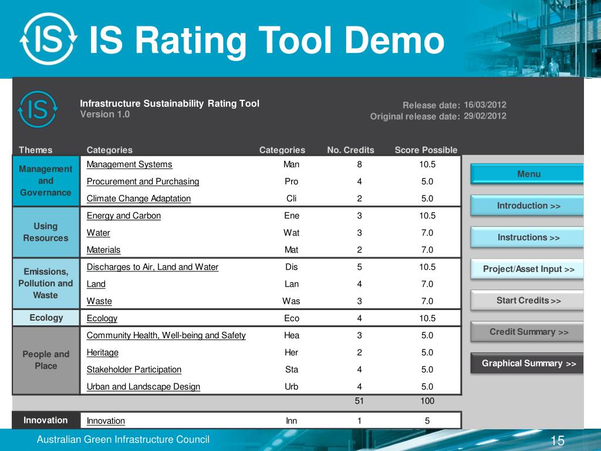
Task: Click the 'Urb' category code
Action: 291,386
